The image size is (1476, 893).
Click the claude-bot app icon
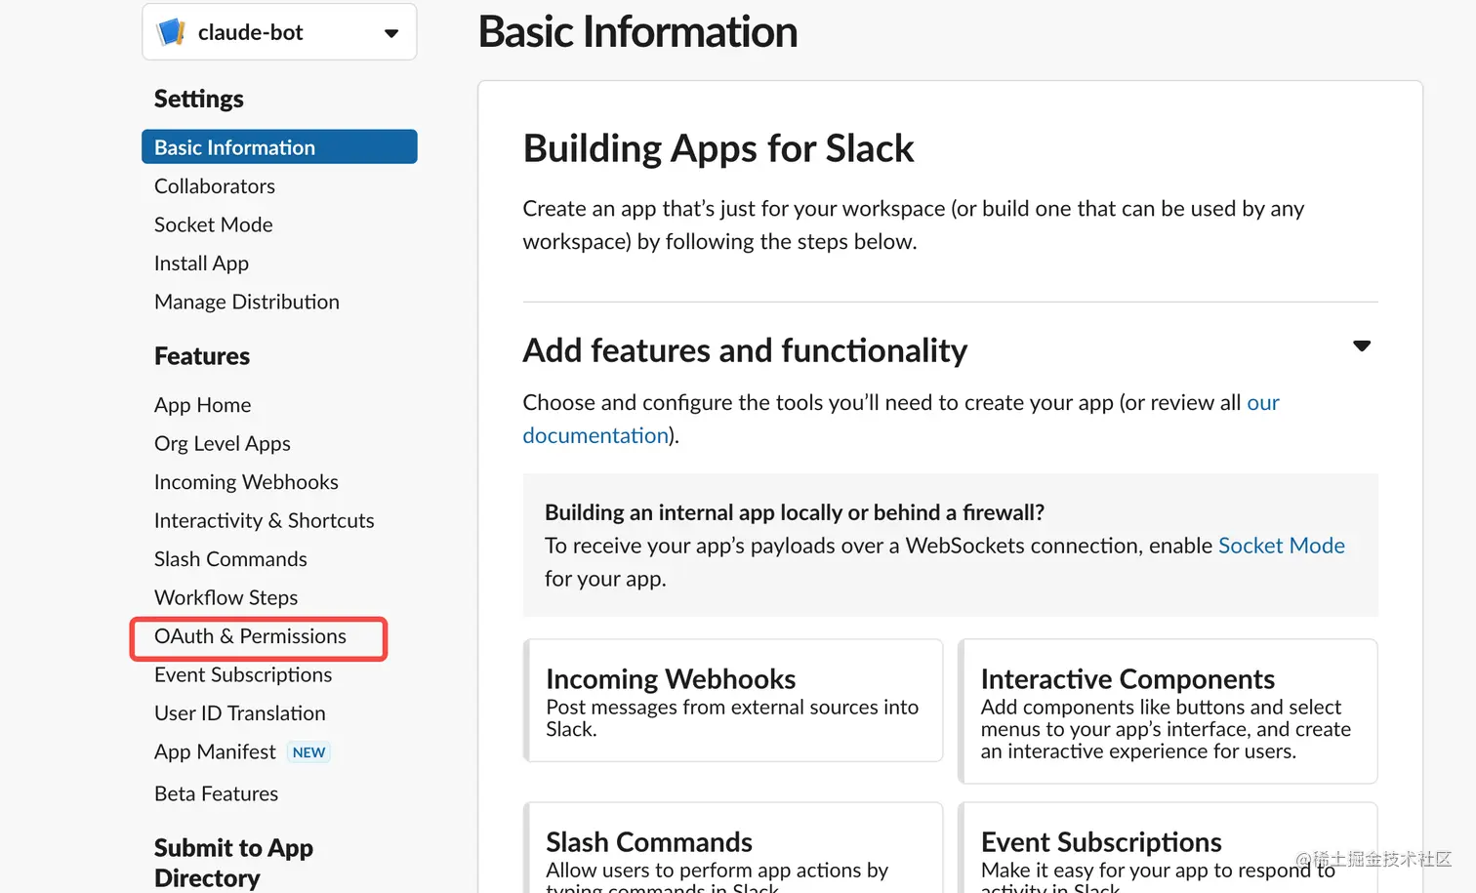(x=171, y=32)
